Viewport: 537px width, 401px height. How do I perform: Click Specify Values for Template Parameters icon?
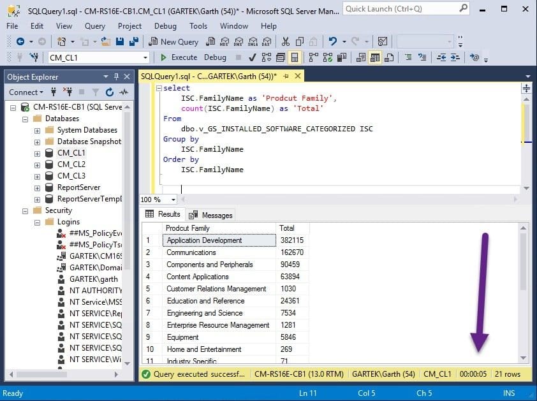pos(474,57)
